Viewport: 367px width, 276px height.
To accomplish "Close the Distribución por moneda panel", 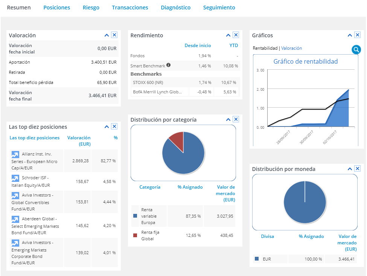I will click(357, 169).
